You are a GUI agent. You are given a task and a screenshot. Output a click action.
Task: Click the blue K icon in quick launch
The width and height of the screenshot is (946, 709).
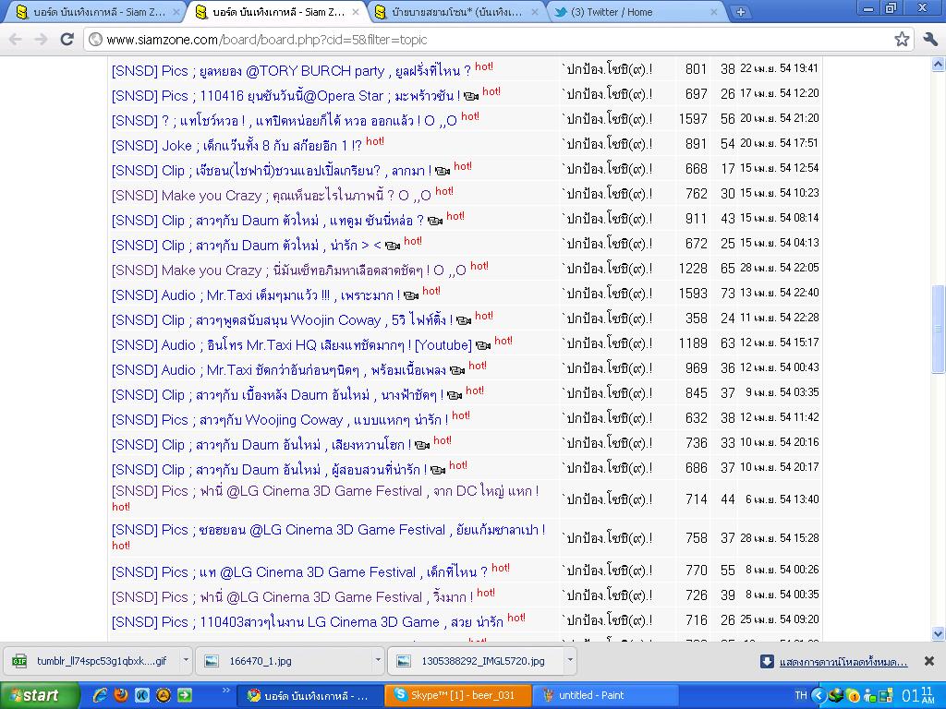pyautogui.click(x=142, y=695)
